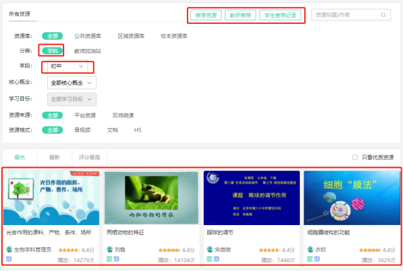Filter by 音视频 format

[82, 130]
